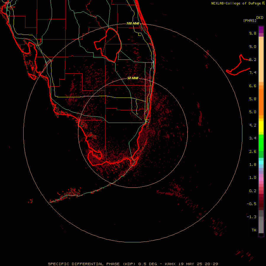This screenshot has width=266, height=266.
Task: Click the 5.8 value on color scale
Action: point(253,99)
